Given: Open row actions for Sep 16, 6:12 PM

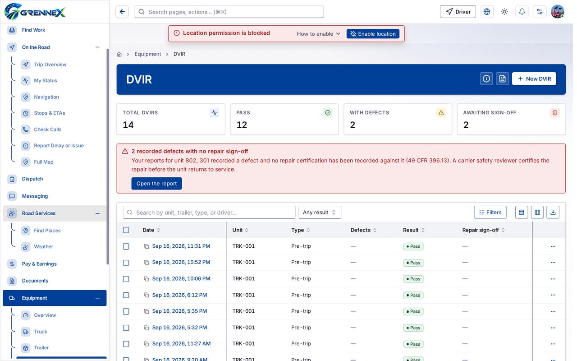Looking at the screenshot, I should click(553, 295).
